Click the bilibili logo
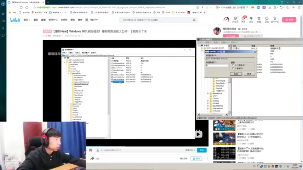The height and width of the screenshot is (170, 303). 15,20
